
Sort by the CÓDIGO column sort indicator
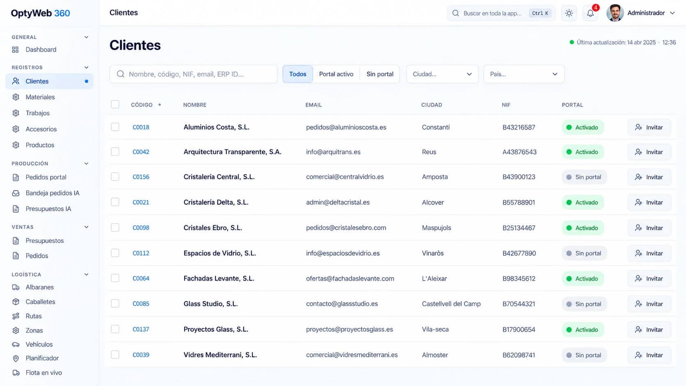tap(160, 105)
